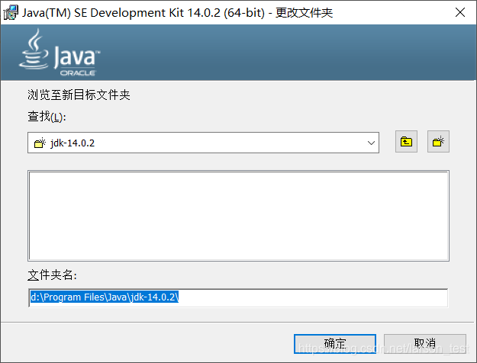Click the installer icon in title bar
Image resolution: width=477 pixels, height=363 pixels.
pyautogui.click(x=11, y=13)
